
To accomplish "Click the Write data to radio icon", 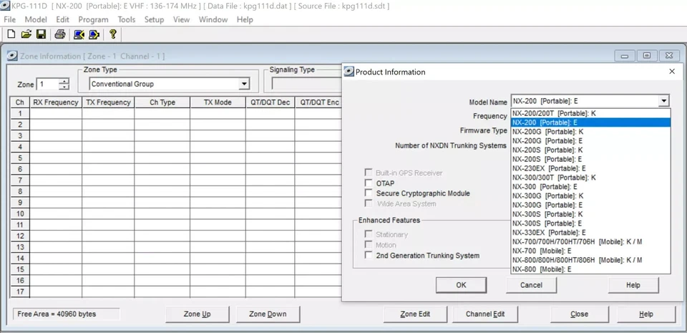I will [x=94, y=34].
